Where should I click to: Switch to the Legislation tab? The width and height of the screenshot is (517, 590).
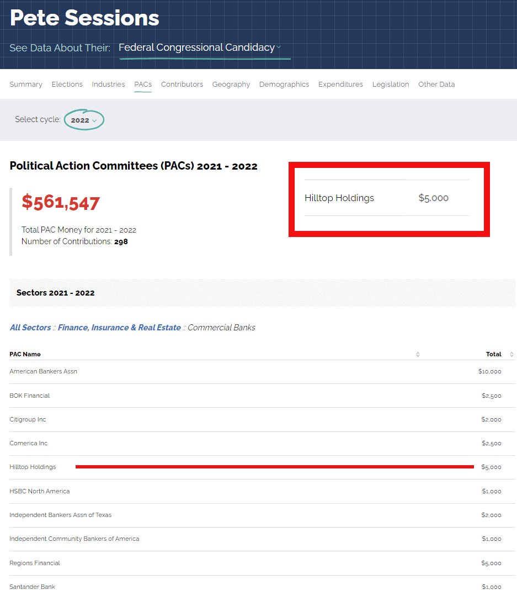[x=391, y=85]
